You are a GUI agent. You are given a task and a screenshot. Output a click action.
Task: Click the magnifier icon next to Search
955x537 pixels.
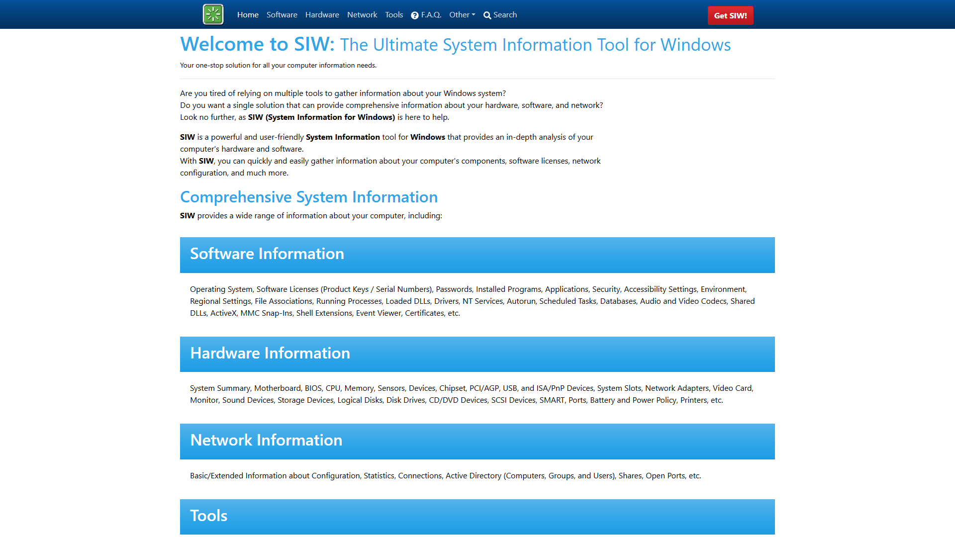[487, 15]
